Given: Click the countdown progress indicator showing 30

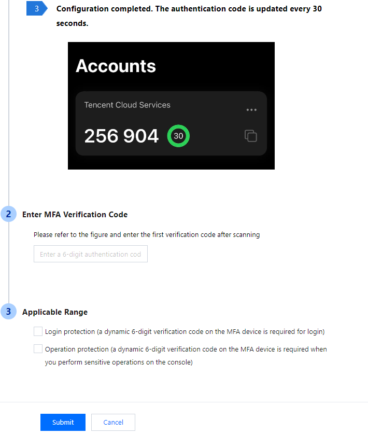Looking at the screenshot, I should coord(178,136).
